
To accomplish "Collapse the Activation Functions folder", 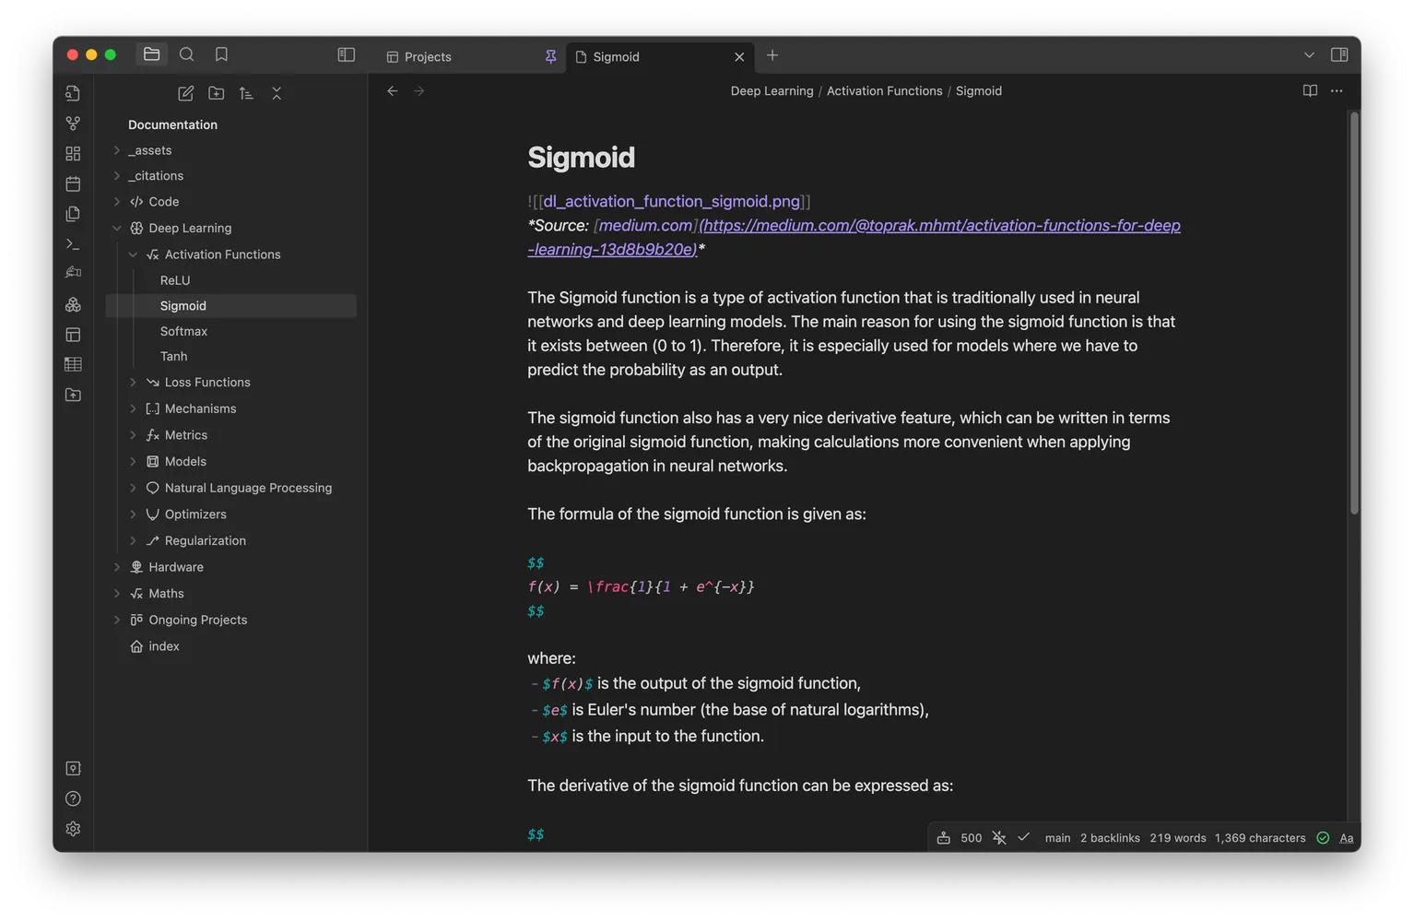I will point(134,254).
